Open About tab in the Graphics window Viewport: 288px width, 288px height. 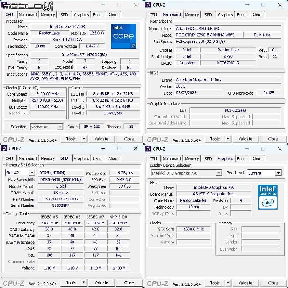257,159
